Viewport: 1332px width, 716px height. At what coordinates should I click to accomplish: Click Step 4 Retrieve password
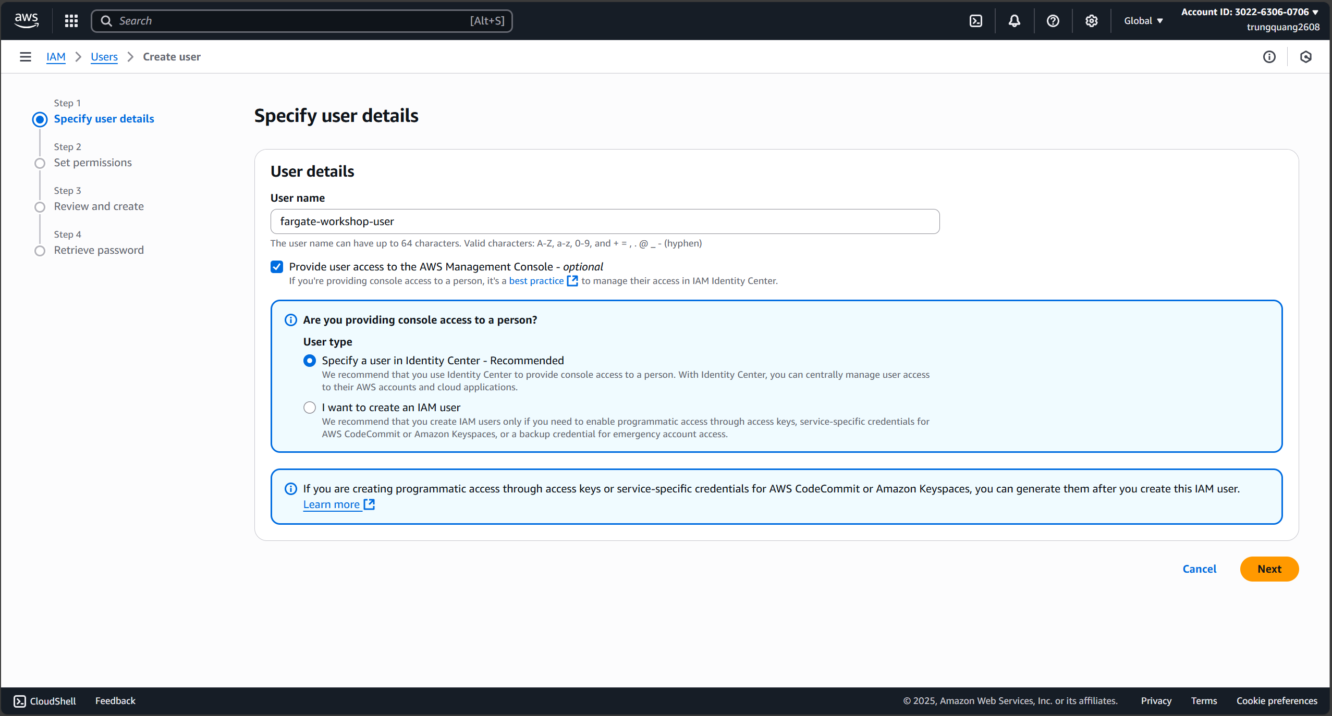[99, 250]
